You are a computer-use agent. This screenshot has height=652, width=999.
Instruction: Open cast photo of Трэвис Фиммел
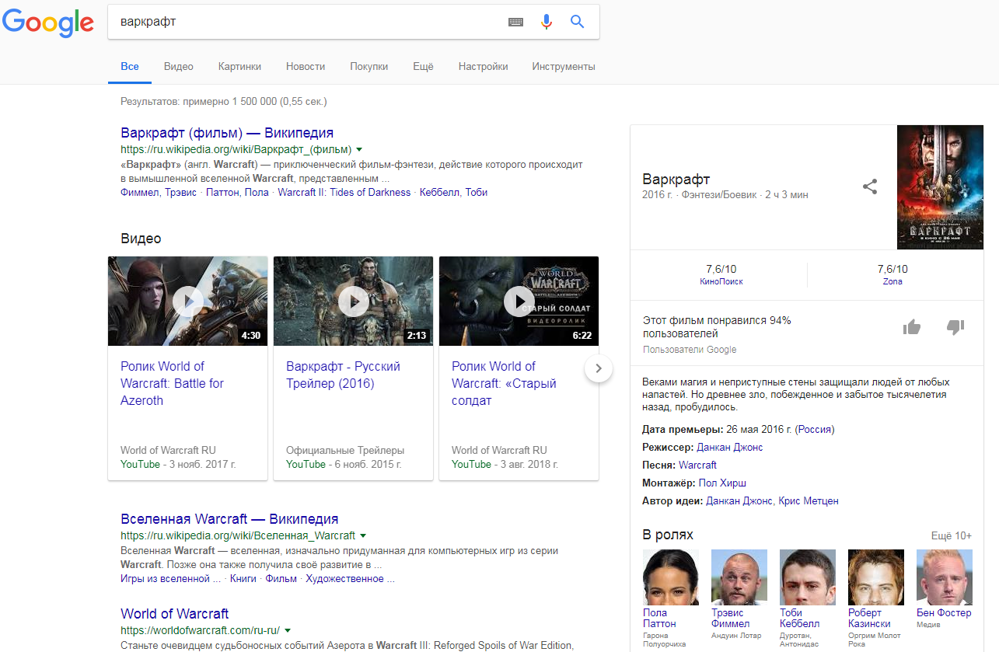(x=739, y=577)
